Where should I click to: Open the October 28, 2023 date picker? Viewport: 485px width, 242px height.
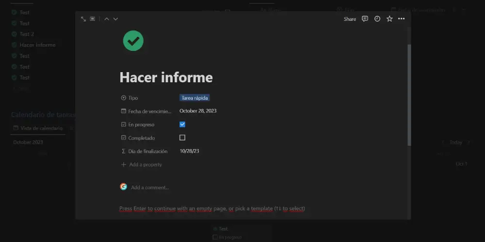[x=198, y=111]
